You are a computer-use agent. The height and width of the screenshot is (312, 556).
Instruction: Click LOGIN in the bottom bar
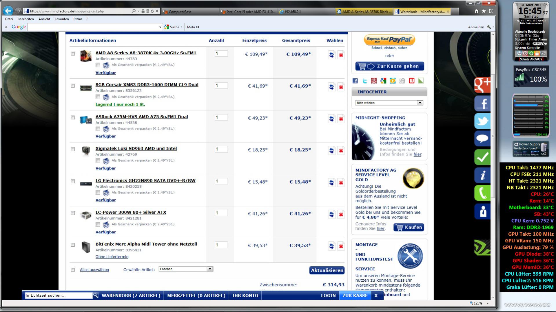pos(328,296)
